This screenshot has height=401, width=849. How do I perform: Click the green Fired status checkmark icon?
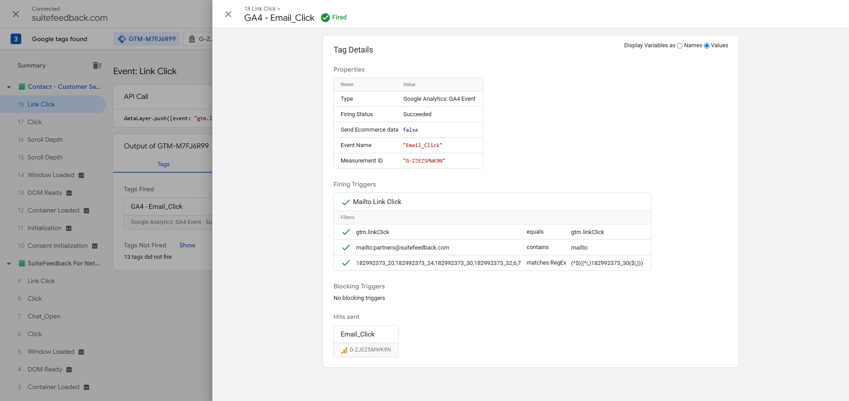click(325, 18)
